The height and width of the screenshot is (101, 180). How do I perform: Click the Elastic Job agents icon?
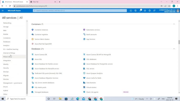point(84,92)
